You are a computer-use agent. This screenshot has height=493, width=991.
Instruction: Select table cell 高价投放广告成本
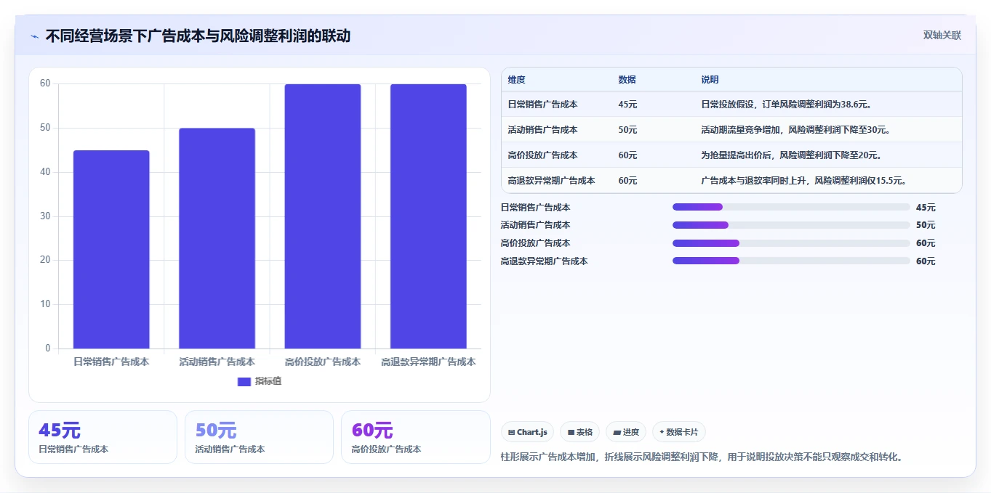click(x=543, y=155)
